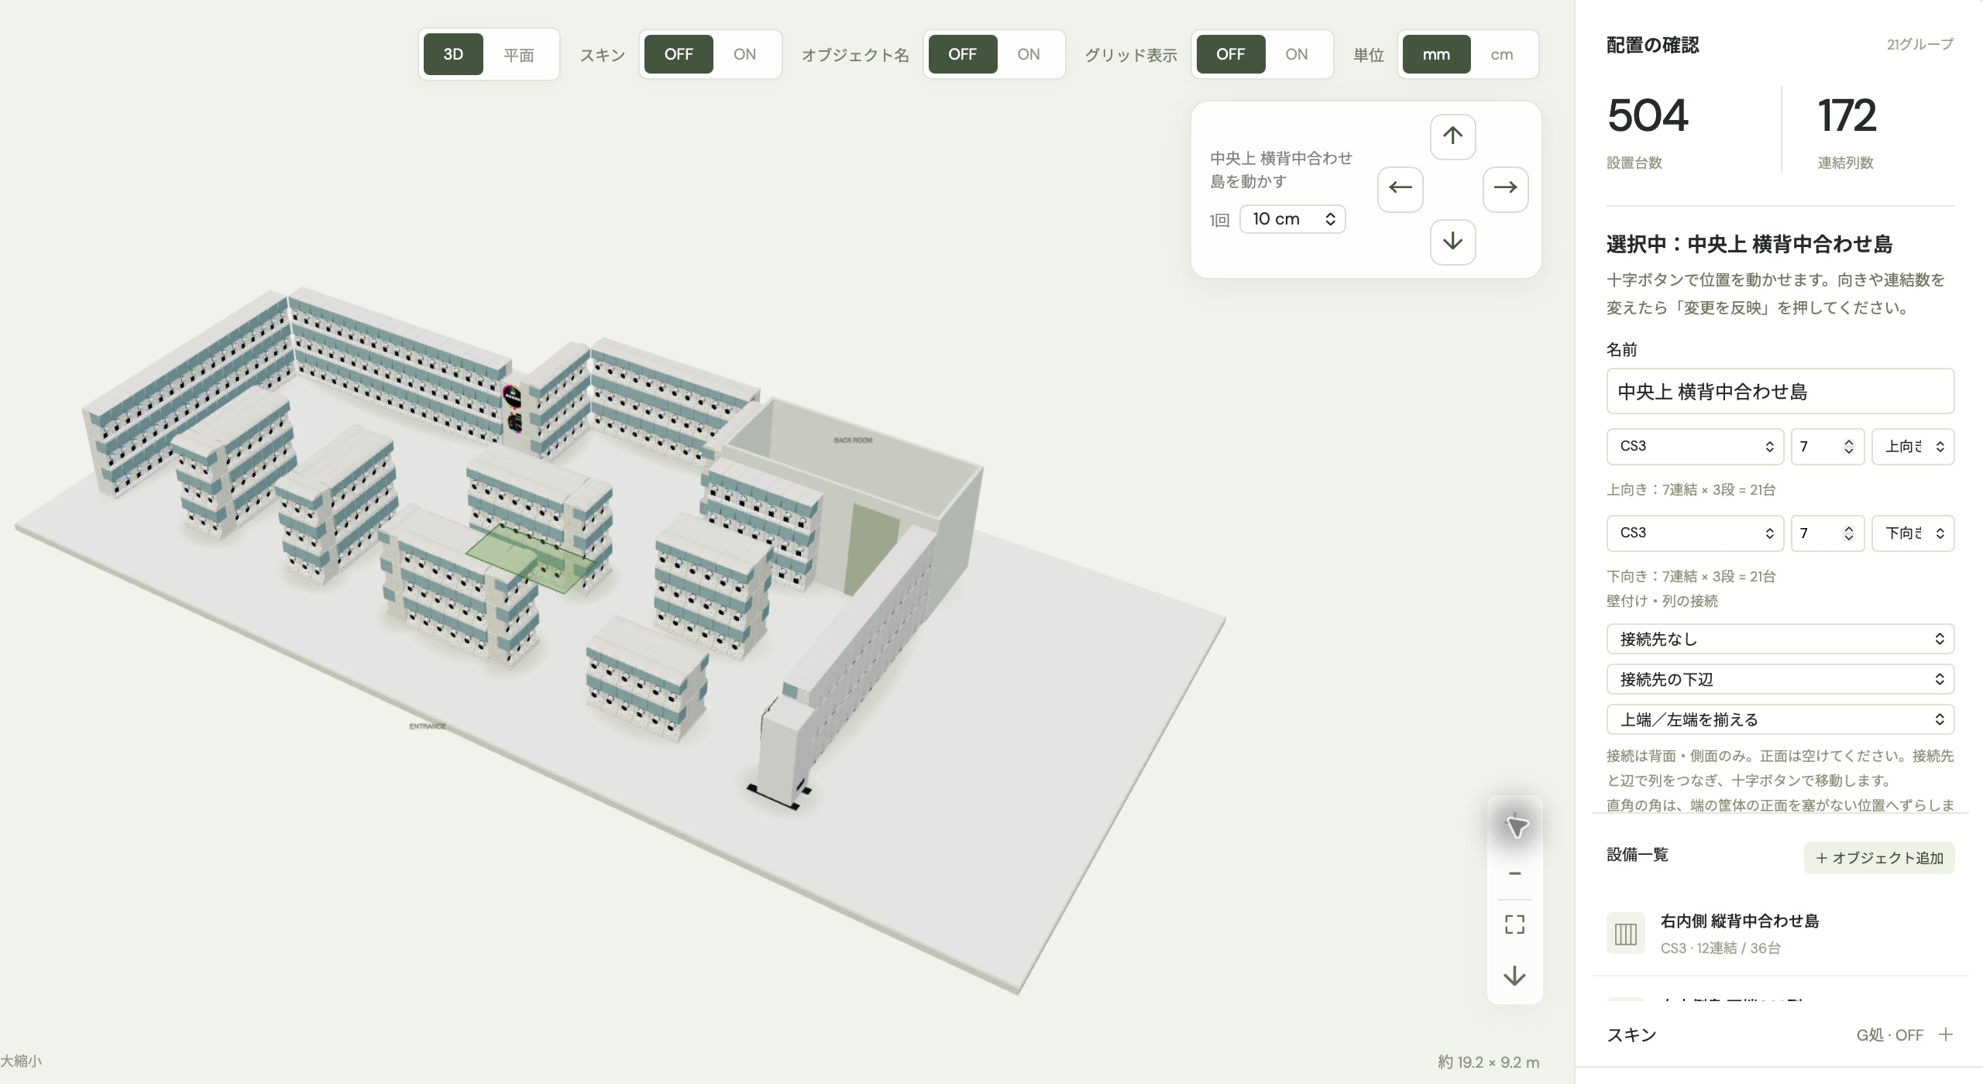Zoom out with the minus icon

tap(1515, 873)
